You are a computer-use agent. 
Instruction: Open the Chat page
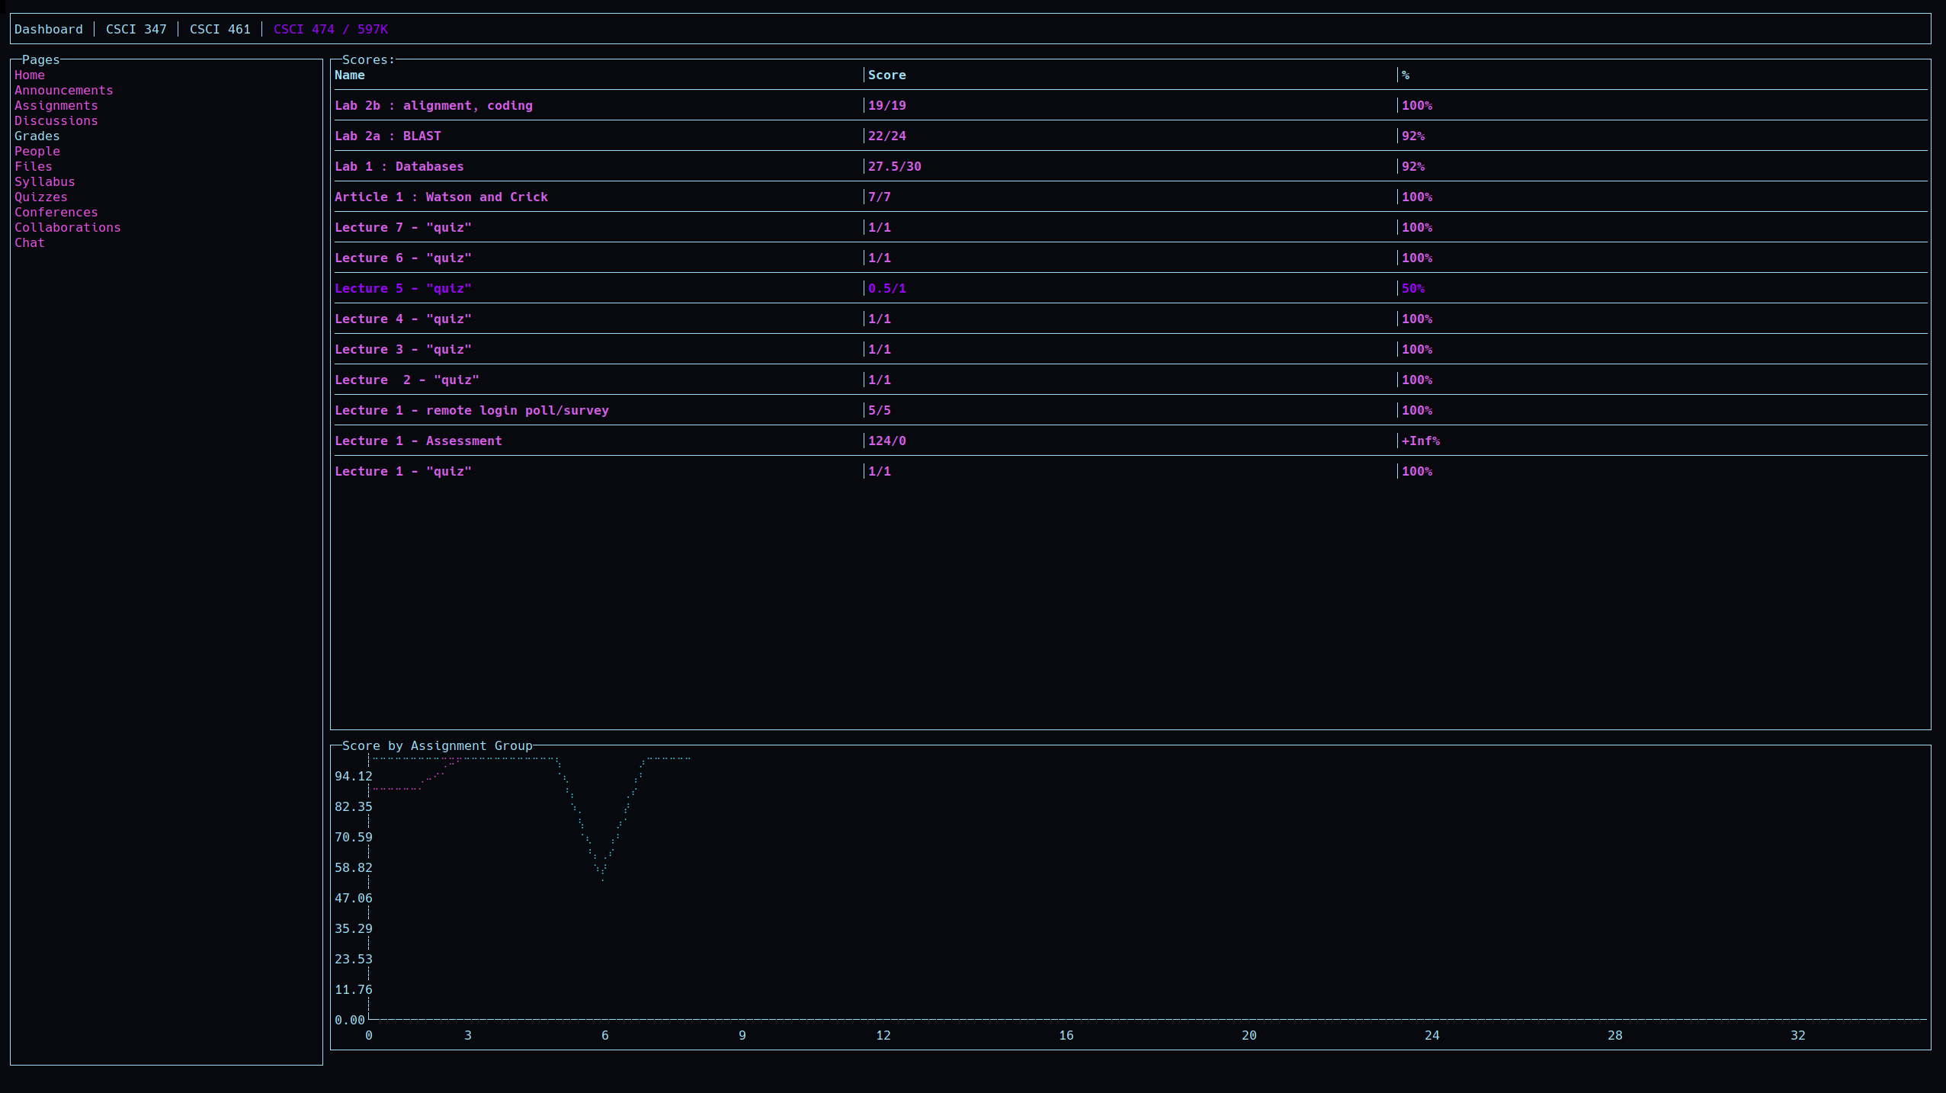[29, 242]
